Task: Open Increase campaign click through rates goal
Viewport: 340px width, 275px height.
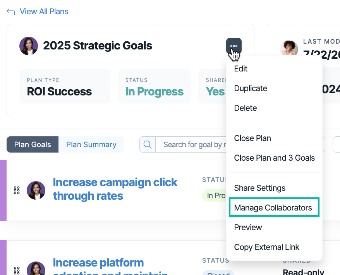Action: point(115,189)
